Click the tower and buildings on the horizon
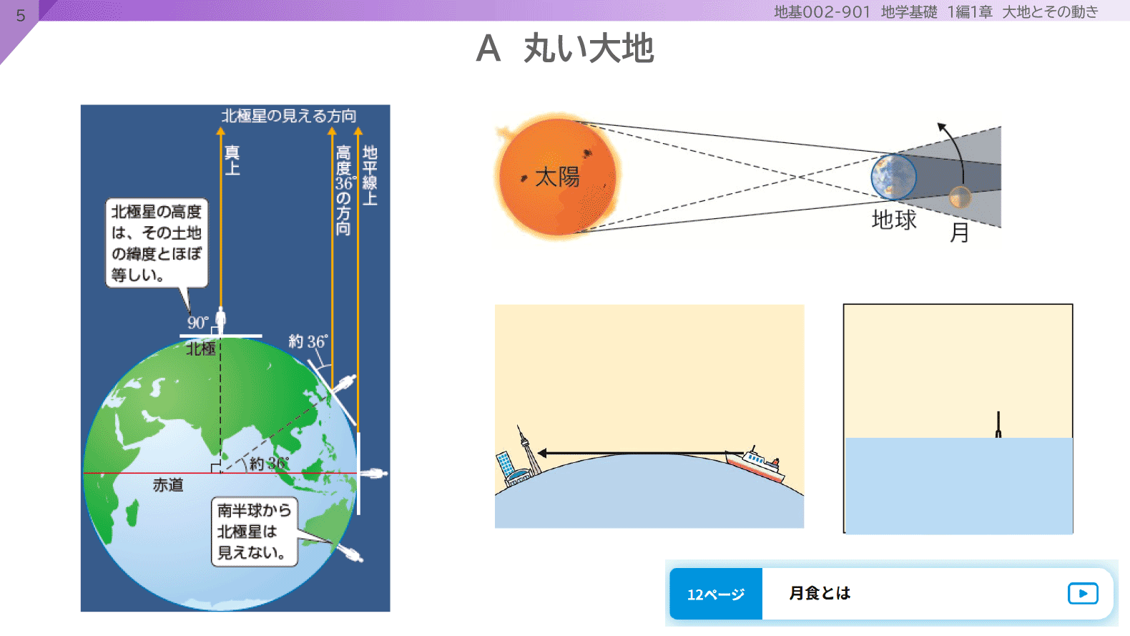This screenshot has height=636, width=1130. [519, 461]
